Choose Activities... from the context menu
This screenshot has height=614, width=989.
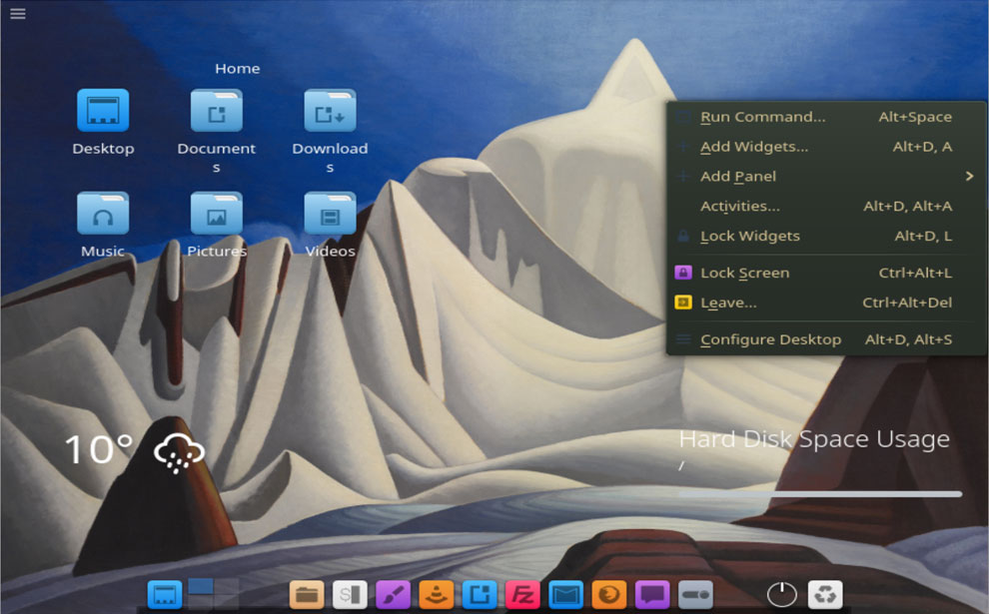point(826,206)
